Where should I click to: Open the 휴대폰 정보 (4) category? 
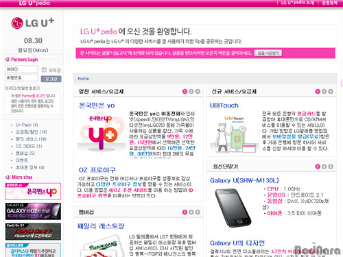pos(29,167)
